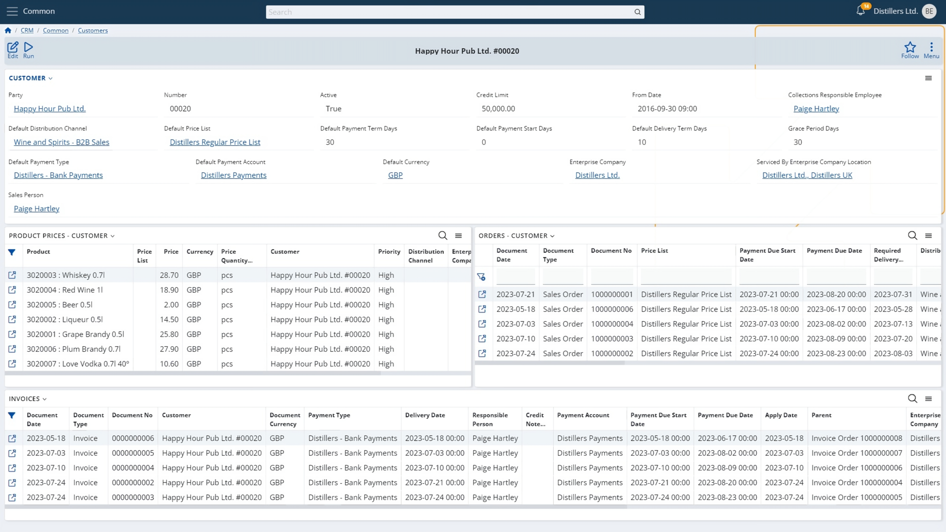The image size is (946, 532).
Task: Click search icon in Orders panel
Action: pos(912,235)
